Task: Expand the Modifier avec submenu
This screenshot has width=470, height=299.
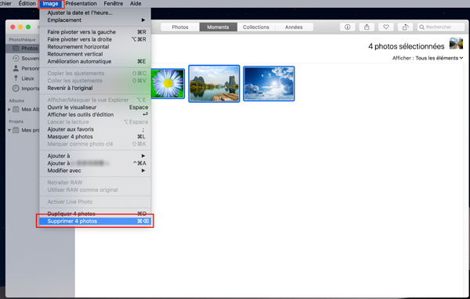Action: (95, 171)
